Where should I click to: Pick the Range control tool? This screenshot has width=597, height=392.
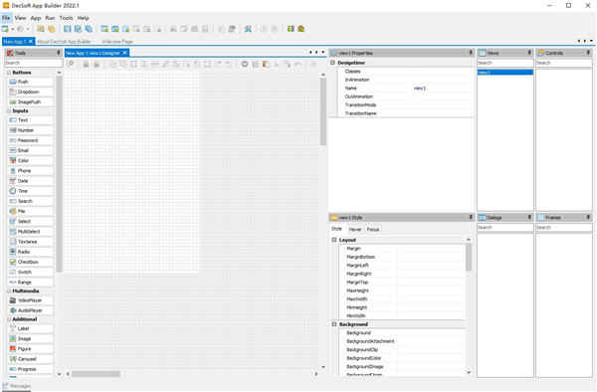pos(31,283)
